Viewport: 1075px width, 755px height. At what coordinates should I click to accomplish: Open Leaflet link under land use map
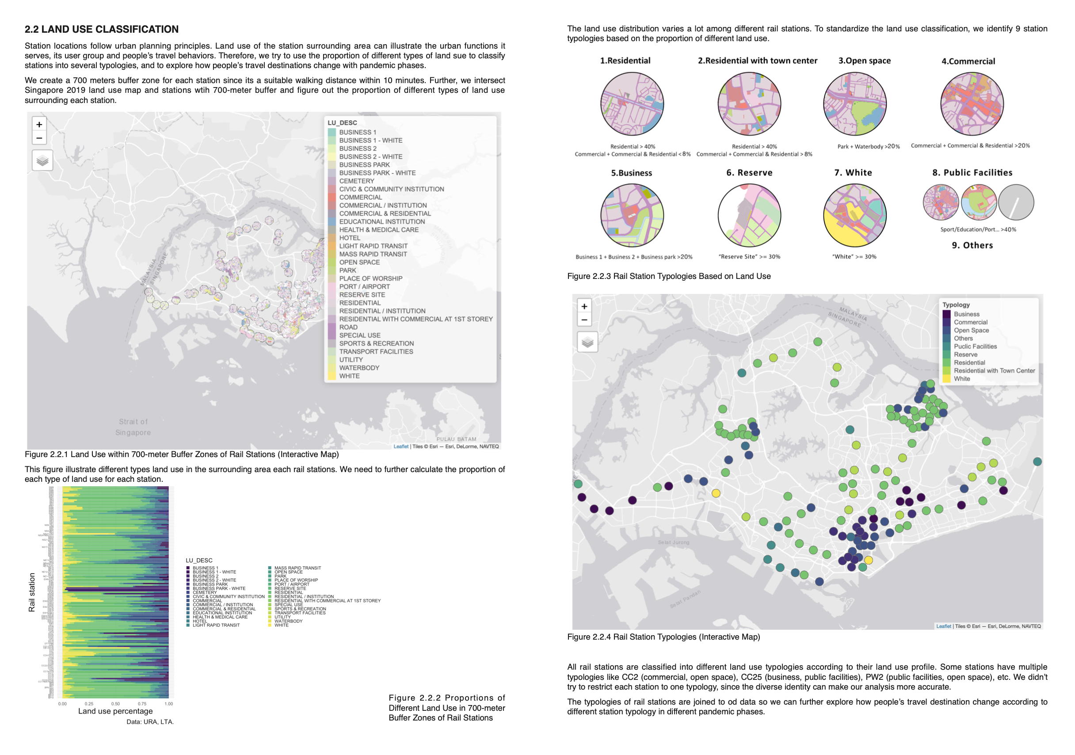coord(401,446)
